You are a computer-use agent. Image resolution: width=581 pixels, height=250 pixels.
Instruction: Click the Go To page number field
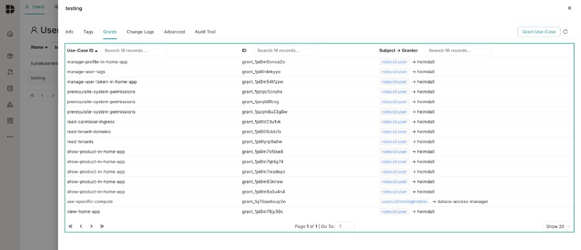(x=345, y=226)
